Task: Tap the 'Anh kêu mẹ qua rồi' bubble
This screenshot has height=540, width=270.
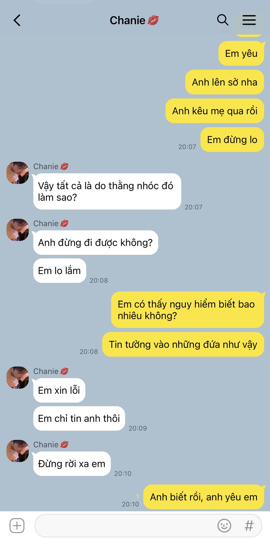Action: (215, 111)
